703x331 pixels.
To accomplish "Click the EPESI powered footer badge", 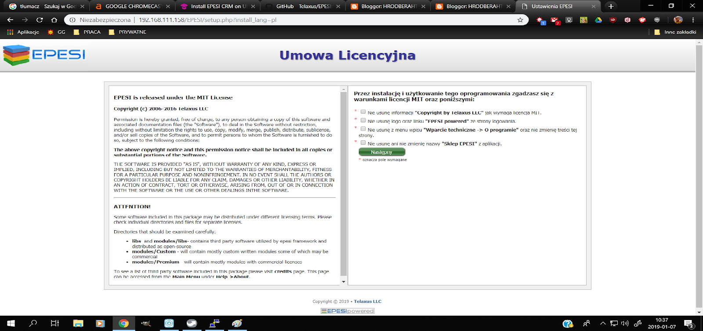I will pyautogui.click(x=348, y=311).
